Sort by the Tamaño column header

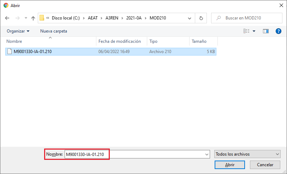click(x=199, y=41)
